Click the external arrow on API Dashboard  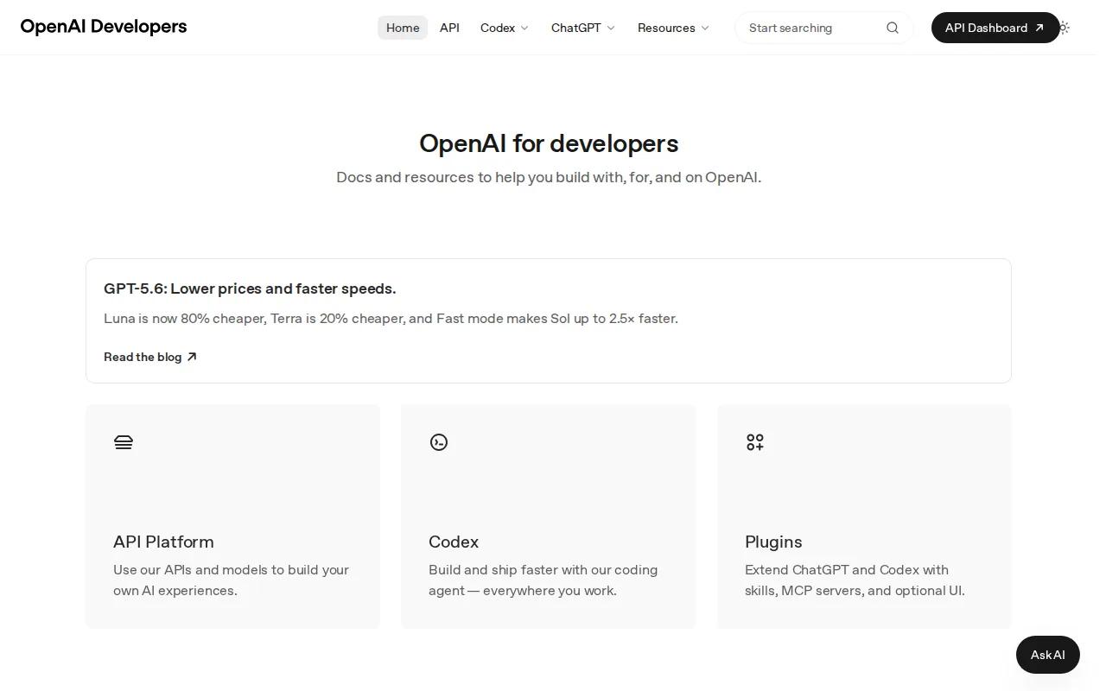point(1039,28)
